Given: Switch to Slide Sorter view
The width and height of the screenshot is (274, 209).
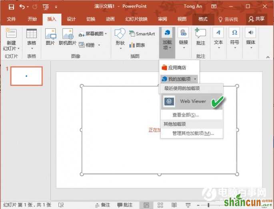Looking at the screenshot, I should (160, 205).
